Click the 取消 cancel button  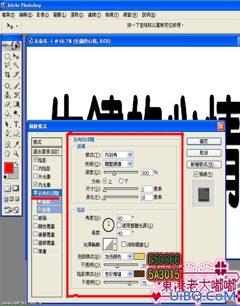coord(204,153)
